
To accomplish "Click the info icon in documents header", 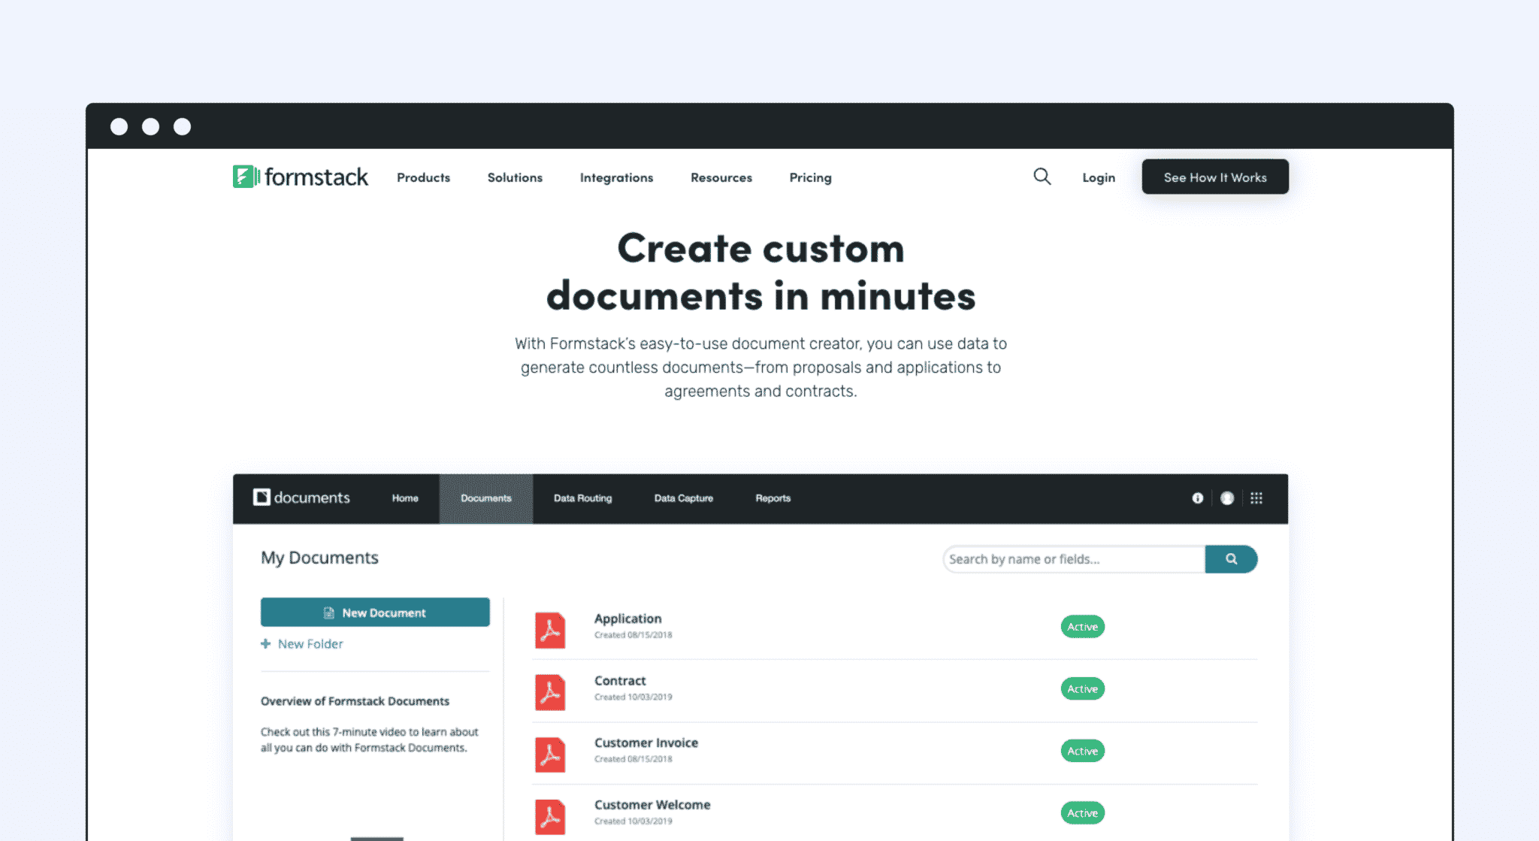I will point(1197,498).
